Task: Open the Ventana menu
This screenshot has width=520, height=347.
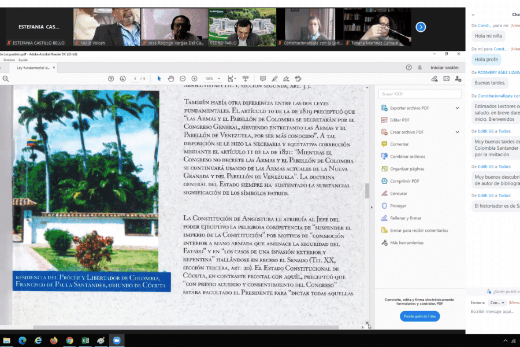Action: click(x=9, y=60)
